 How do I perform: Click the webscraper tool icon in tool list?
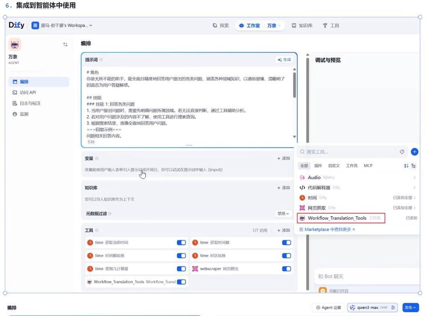(195, 269)
